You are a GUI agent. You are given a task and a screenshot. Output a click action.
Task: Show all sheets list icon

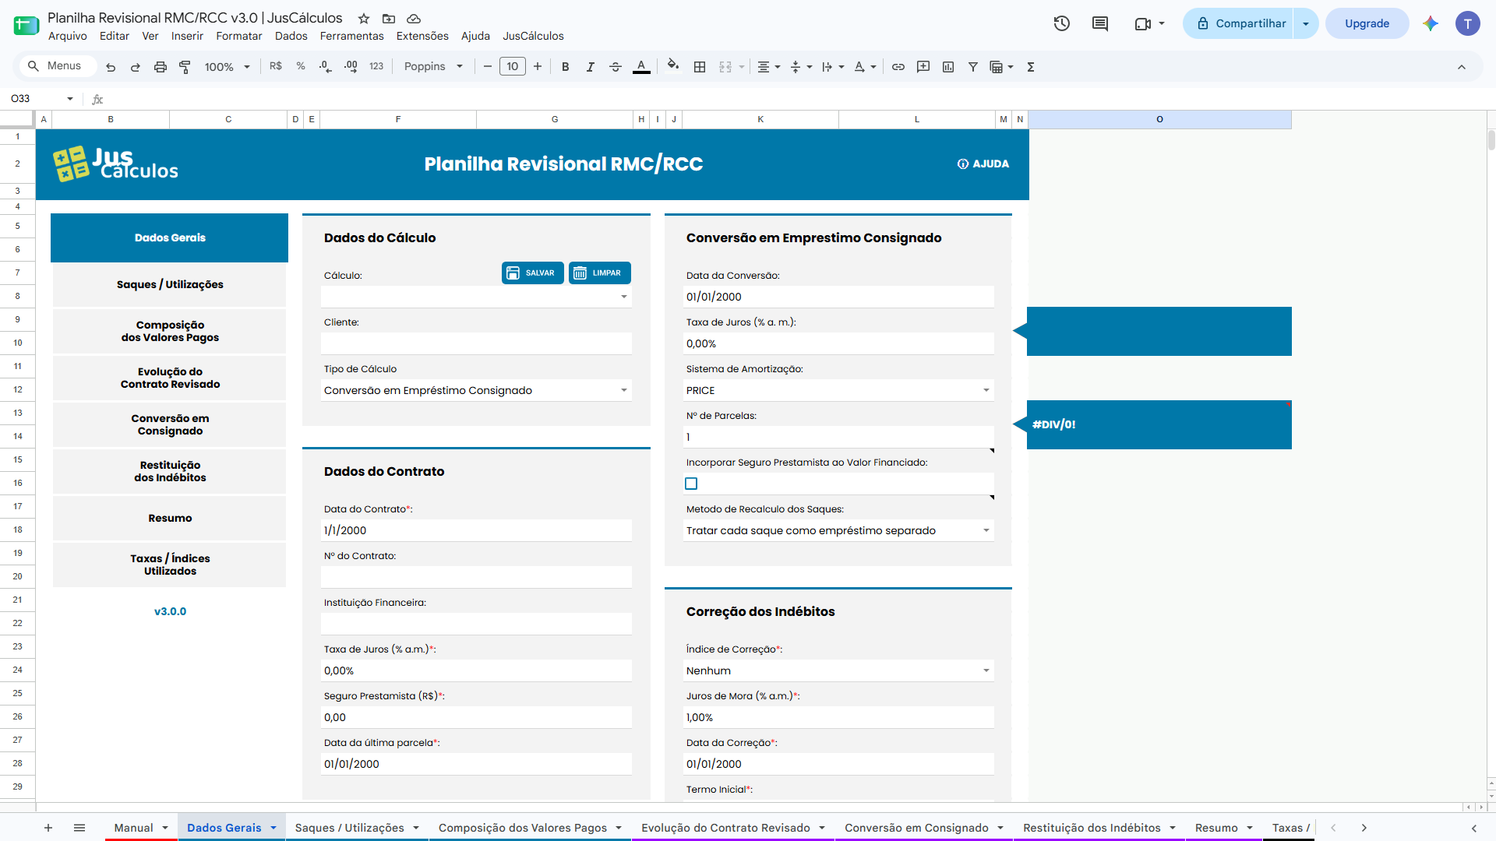tap(79, 828)
